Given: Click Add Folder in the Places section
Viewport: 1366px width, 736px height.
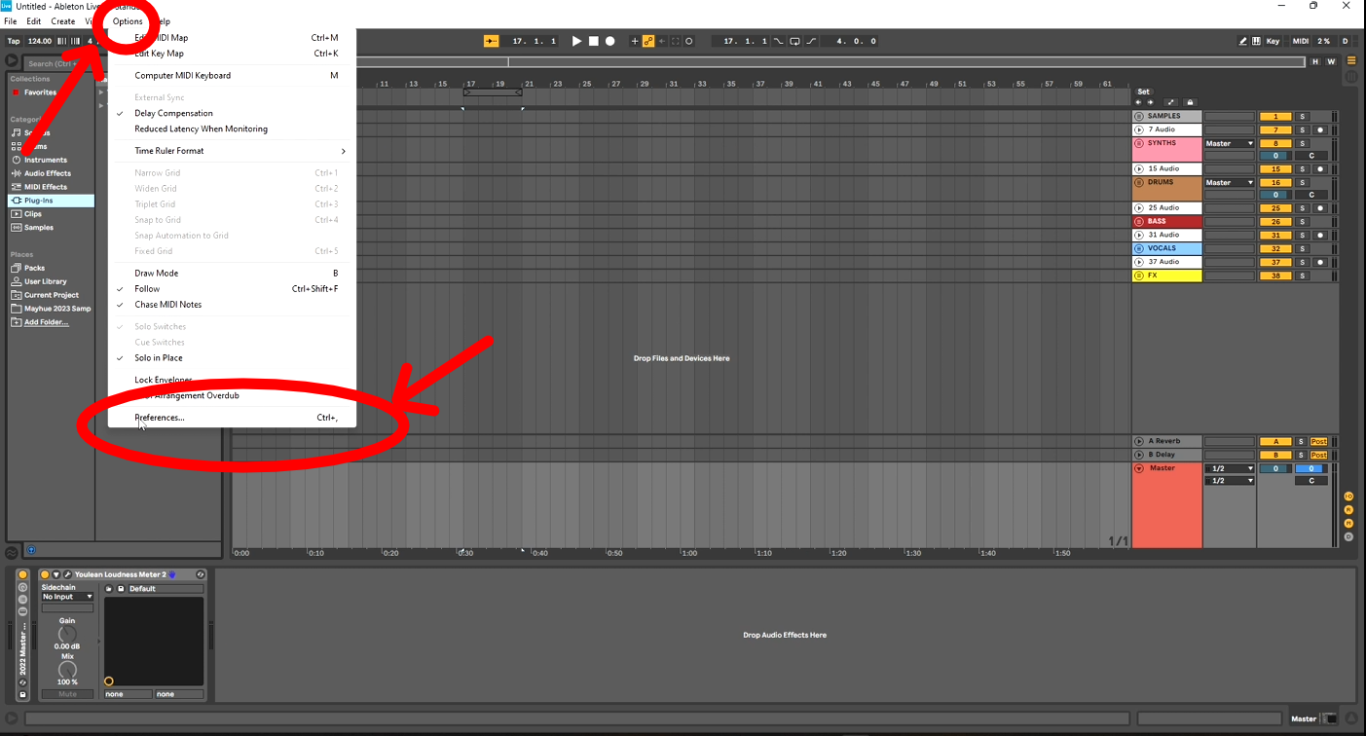Looking at the screenshot, I should [x=46, y=322].
